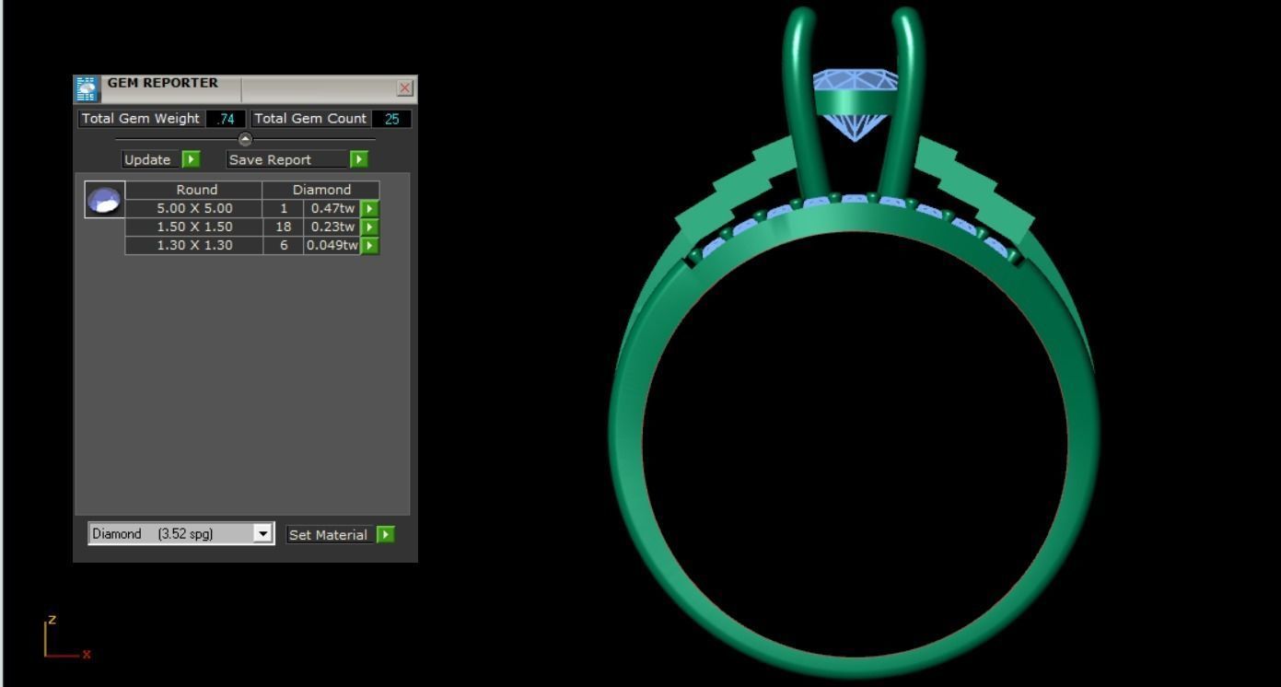1281x687 pixels.
Task: Click the GEM REPORTER title bar
Action: click(x=245, y=88)
